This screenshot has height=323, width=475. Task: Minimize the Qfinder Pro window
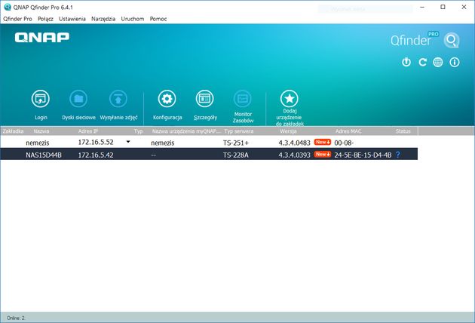422,7
